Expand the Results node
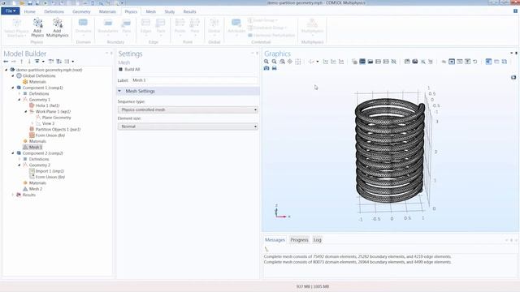Screen dimensions: 520x292 pyautogui.click(x=13, y=195)
